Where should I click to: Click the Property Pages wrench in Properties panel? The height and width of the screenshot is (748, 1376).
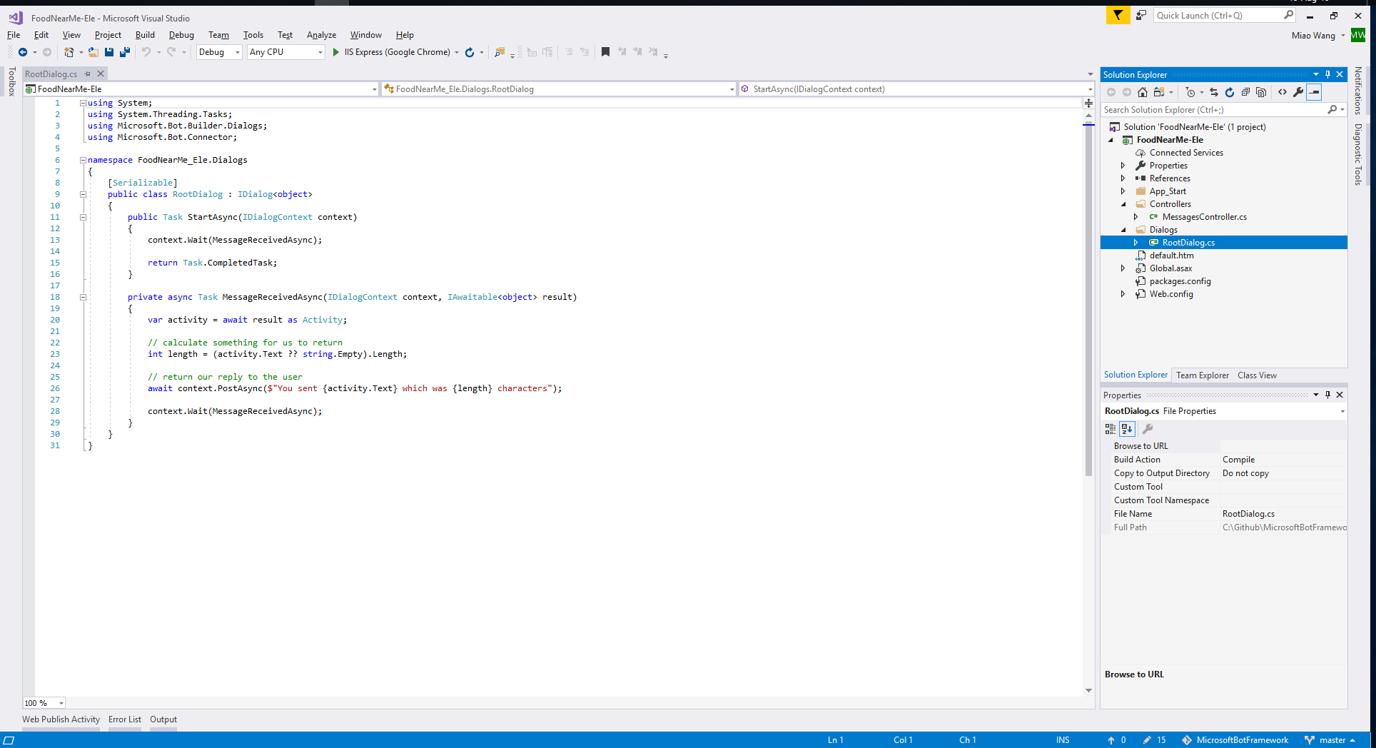pyautogui.click(x=1148, y=429)
